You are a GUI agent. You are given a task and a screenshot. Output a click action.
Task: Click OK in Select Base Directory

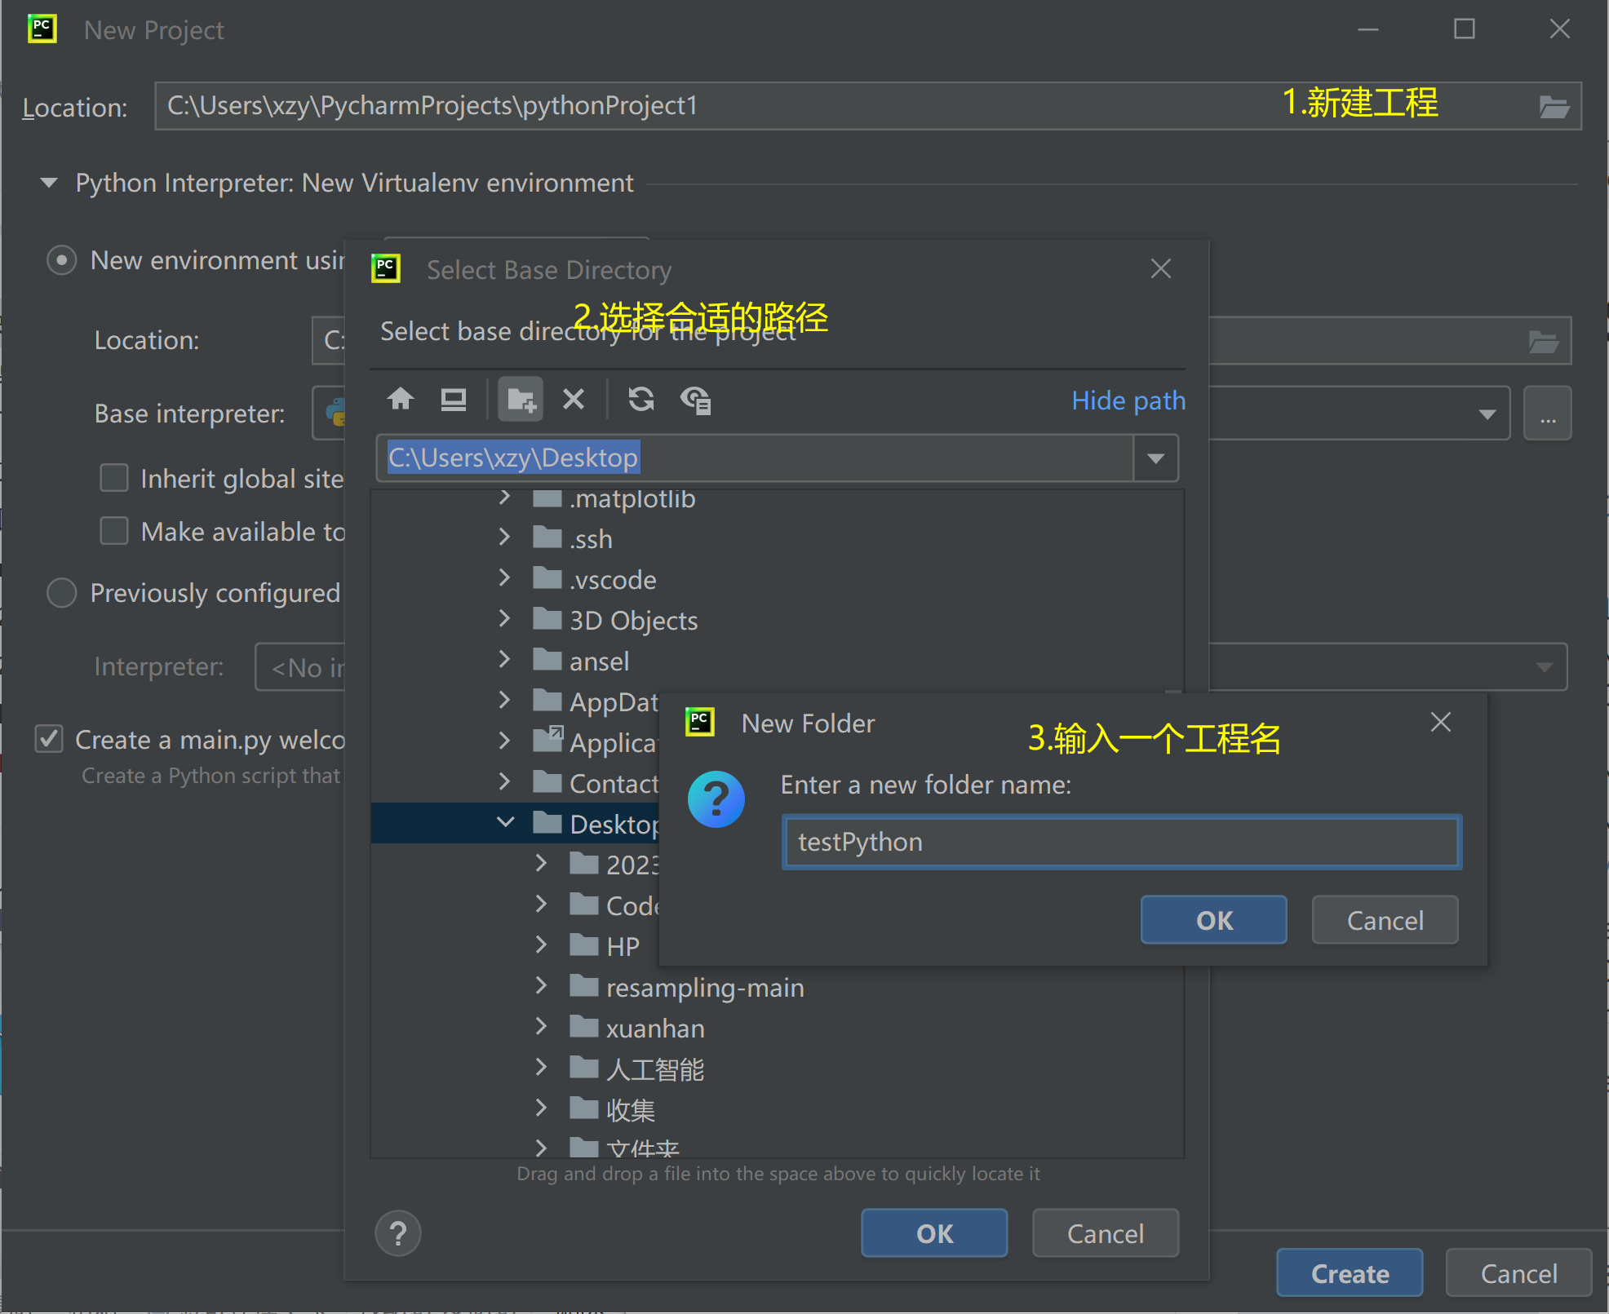pos(934,1233)
